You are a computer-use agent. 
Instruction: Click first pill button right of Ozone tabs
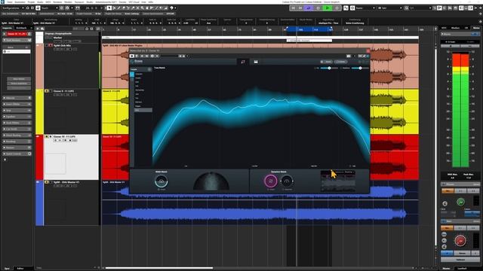click(x=326, y=62)
